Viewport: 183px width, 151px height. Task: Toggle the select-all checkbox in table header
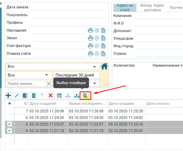[10, 104]
